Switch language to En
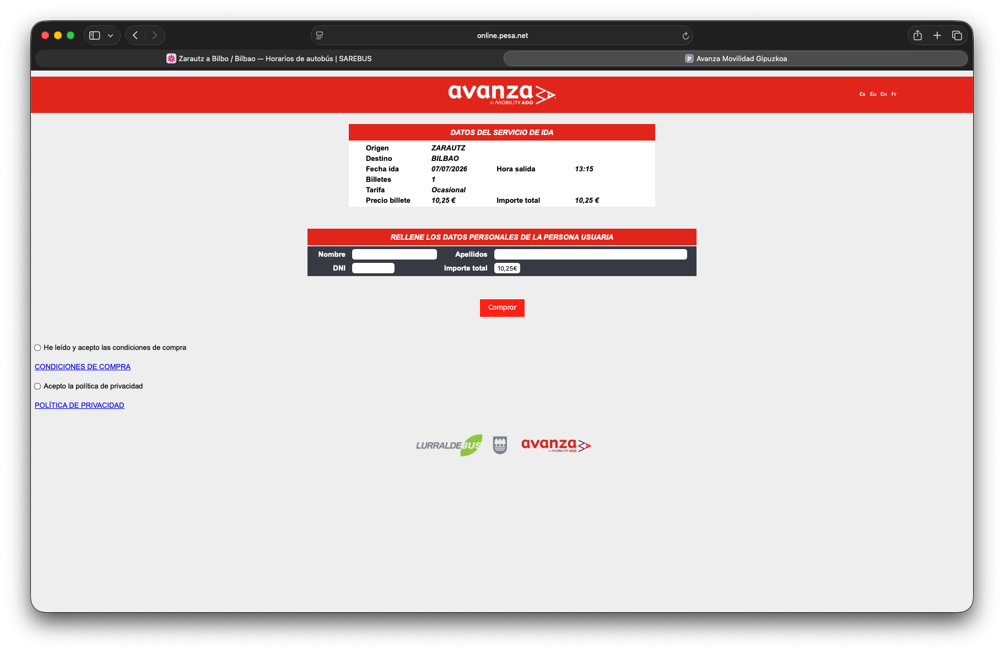Screen dimensions: 1004x653 pyautogui.click(x=883, y=94)
